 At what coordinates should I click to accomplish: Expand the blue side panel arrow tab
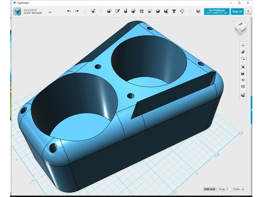[x=251, y=110]
